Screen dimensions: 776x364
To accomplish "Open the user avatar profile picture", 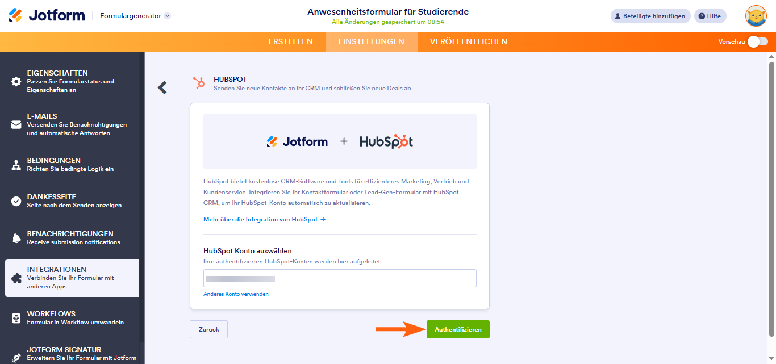I will pyautogui.click(x=756, y=16).
